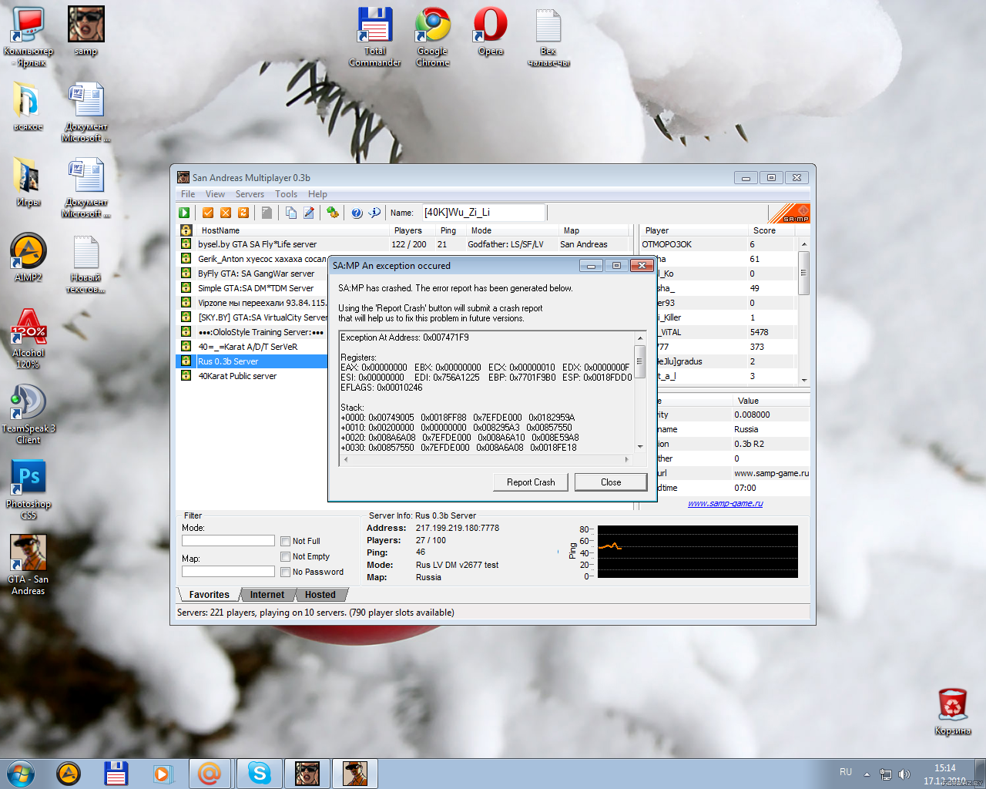Screen dimensions: 986x789
Task: Click crash report horizontal scroll right arrow
Action: (627, 459)
